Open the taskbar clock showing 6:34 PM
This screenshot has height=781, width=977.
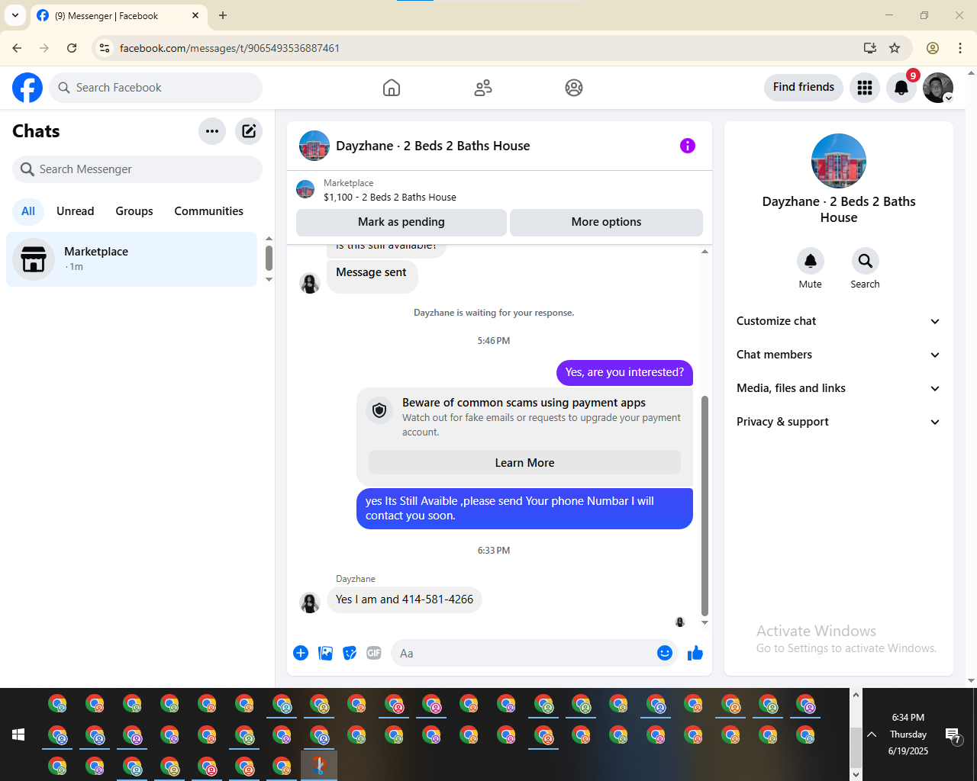coord(908,734)
